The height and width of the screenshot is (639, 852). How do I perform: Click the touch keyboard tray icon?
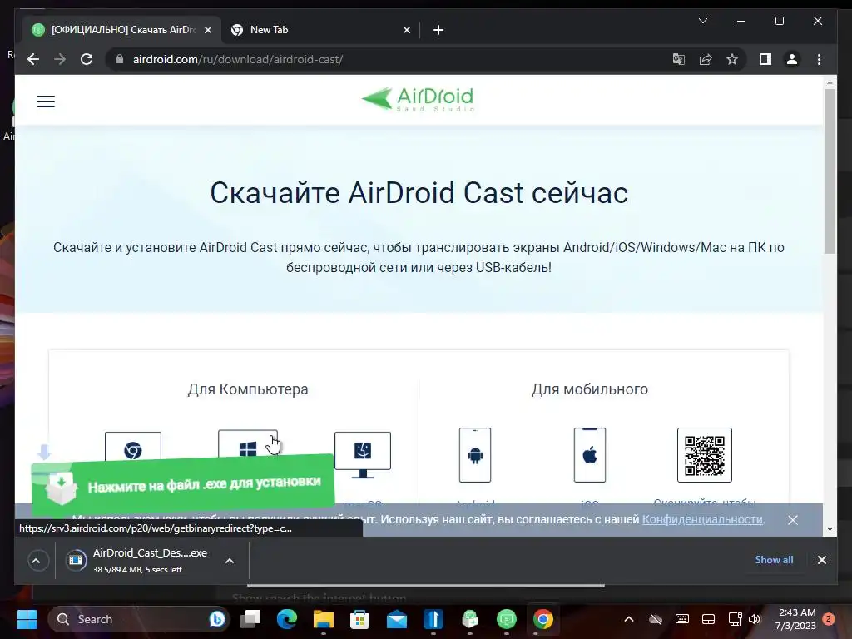pos(682,619)
